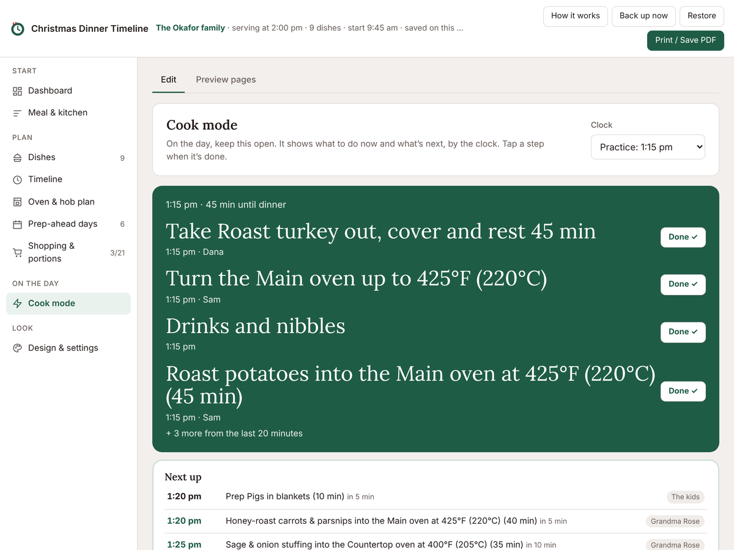Click the Honey-roast carrots & parsnips row
734x550 pixels.
click(x=436, y=521)
